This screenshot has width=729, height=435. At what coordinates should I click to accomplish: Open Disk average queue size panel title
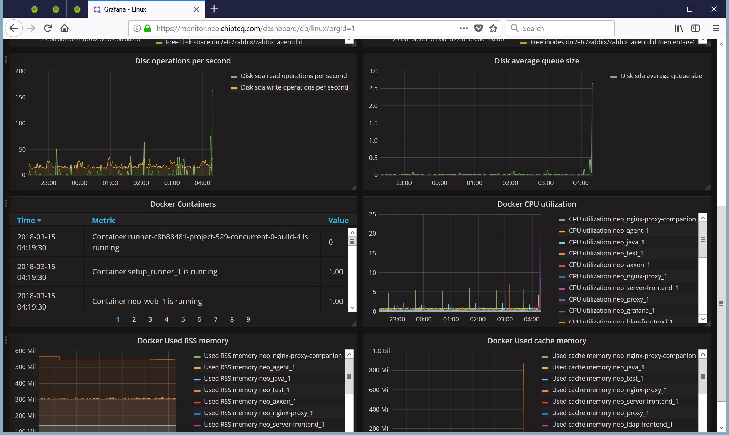[x=537, y=61]
